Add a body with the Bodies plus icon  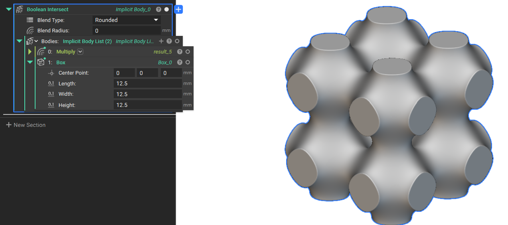click(161, 41)
